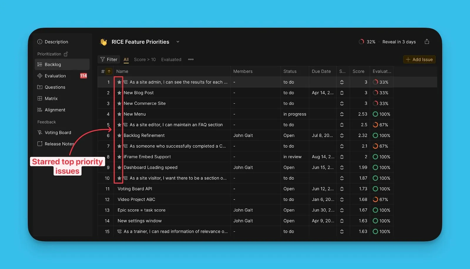Screen dimensions: 470x269
Task: Click the sort arrow in # column header
Action: [109, 71]
